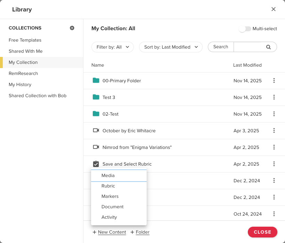Click the search magnifying glass icon
Screen dimensions: 285x243
(268, 47)
